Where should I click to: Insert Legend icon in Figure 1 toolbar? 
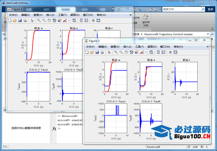86,21
